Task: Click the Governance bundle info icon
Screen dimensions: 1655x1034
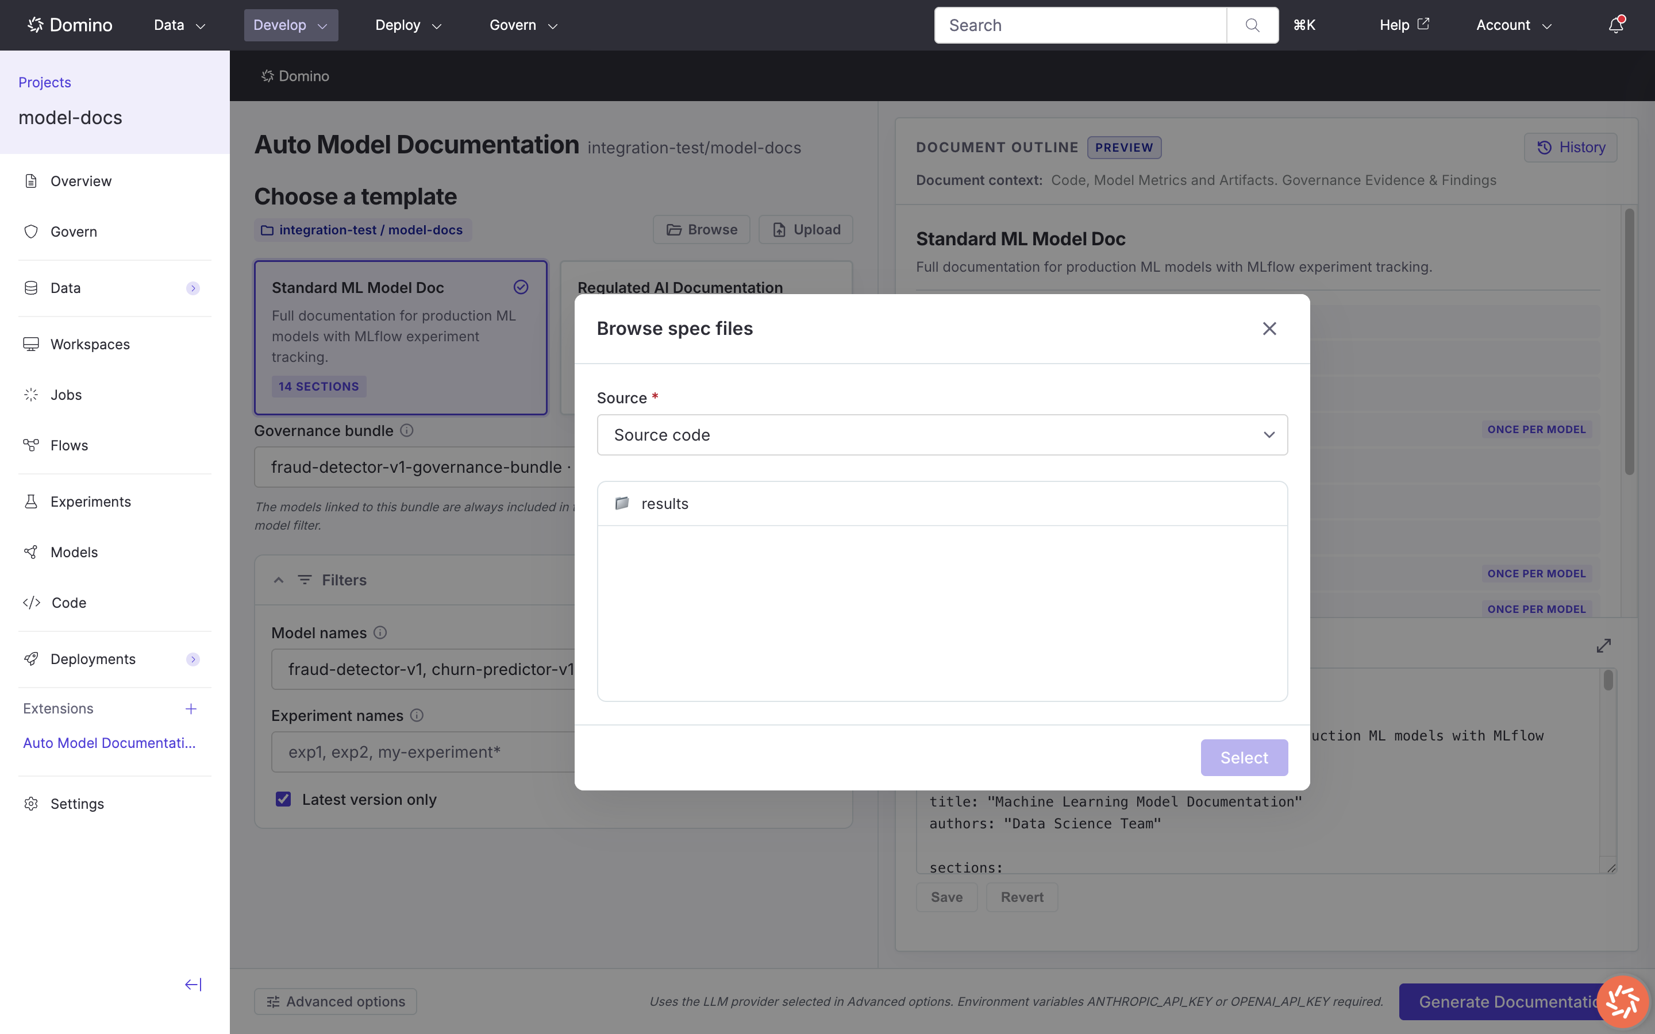Action: 406,430
